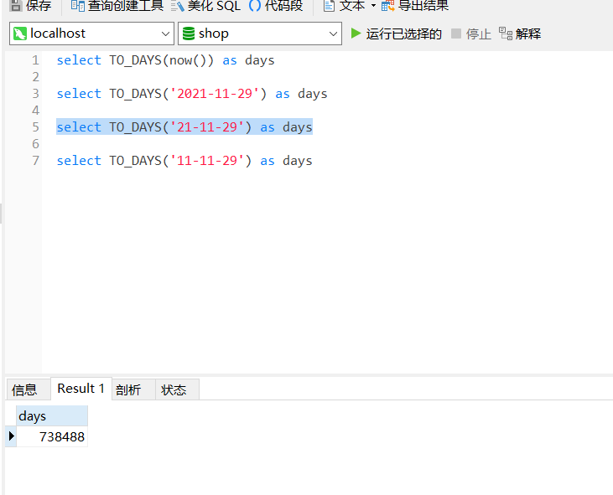The height and width of the screenshot is (495, 613).
Task: Click the Explain tree-diagram icon
Action: click(506, 34)
